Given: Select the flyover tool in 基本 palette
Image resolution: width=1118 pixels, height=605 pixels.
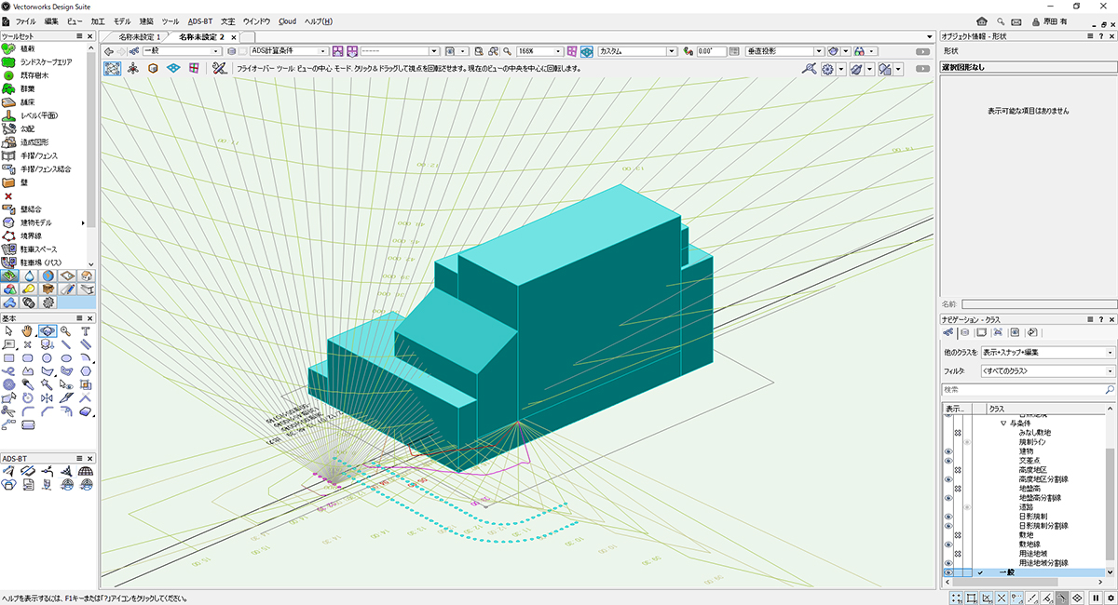Looking at the screenshot, I should pos(47,330).
